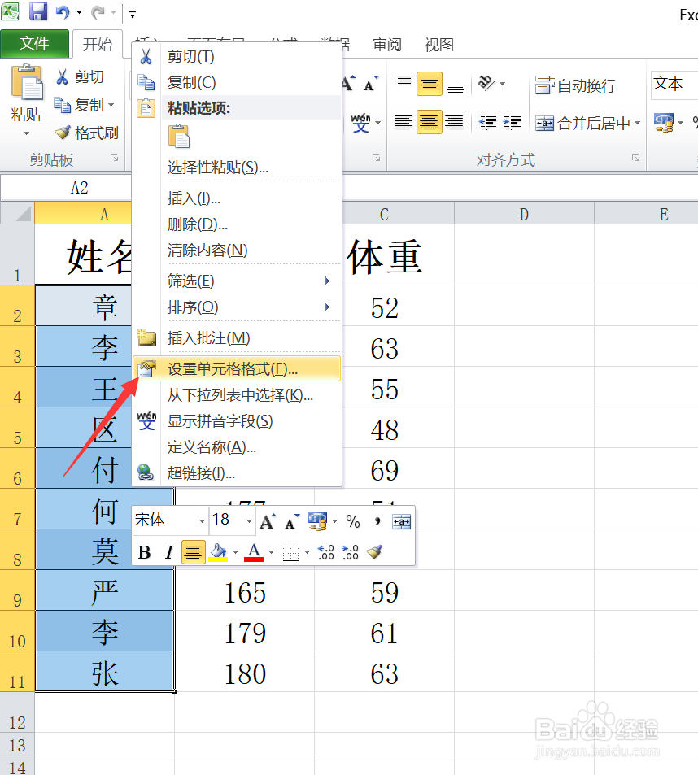Click increase decimal in mini toolbar
Viewport: 698px width, 775px height.
point(326,552)
